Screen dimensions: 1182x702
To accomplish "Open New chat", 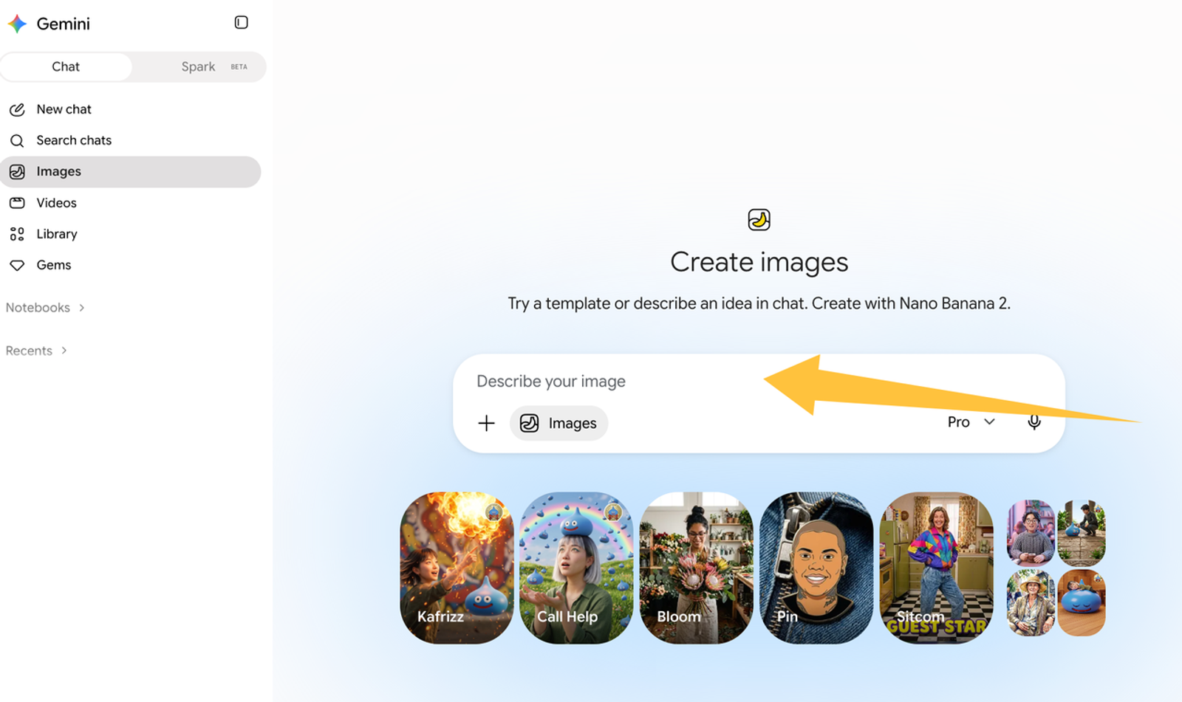I will click(131, 109).
